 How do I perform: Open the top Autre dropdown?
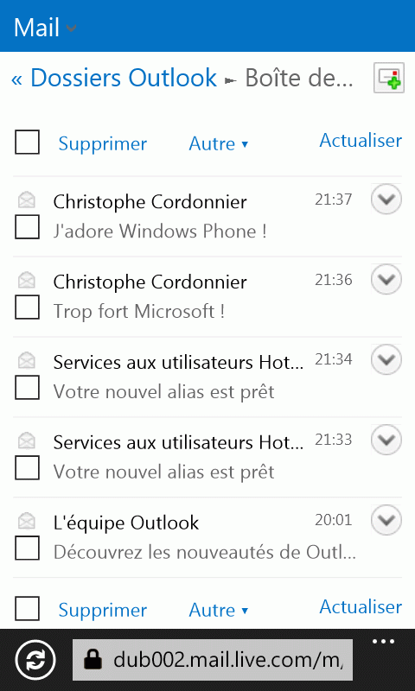point(219,143)
